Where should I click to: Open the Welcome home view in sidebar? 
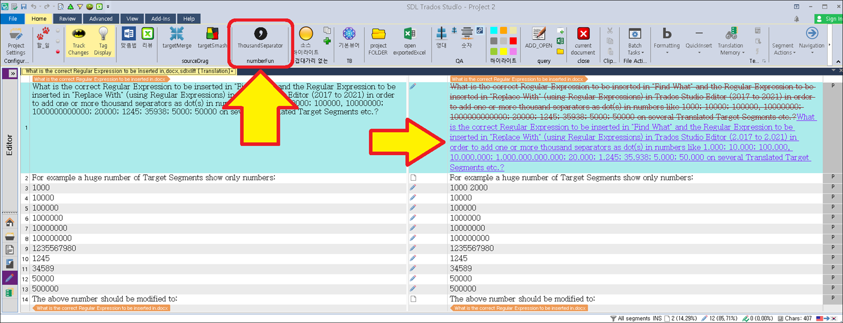[9, 222]
